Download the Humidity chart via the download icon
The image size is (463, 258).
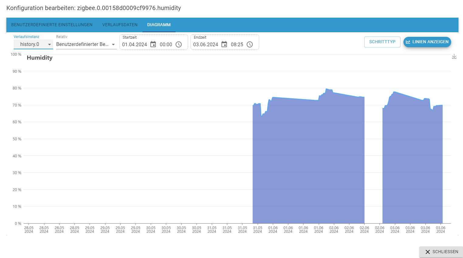454,57
